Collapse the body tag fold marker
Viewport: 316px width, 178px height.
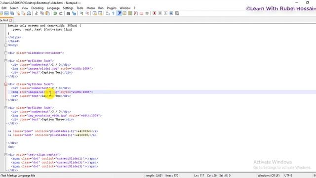point(6,45)
